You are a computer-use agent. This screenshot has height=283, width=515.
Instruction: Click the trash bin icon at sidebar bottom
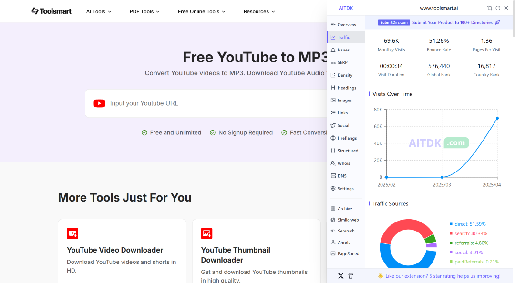(x=350, y=276)
